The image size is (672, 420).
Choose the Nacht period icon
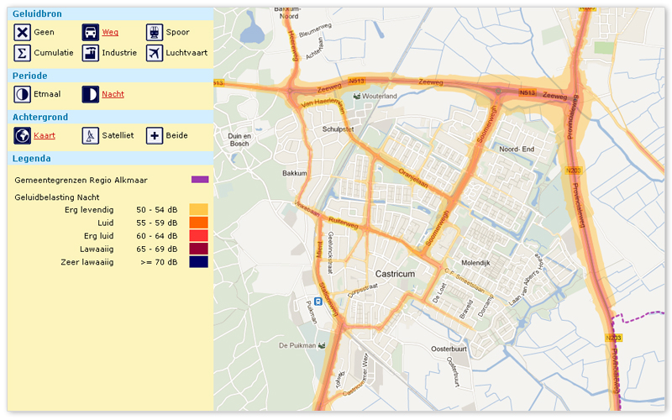90,94
